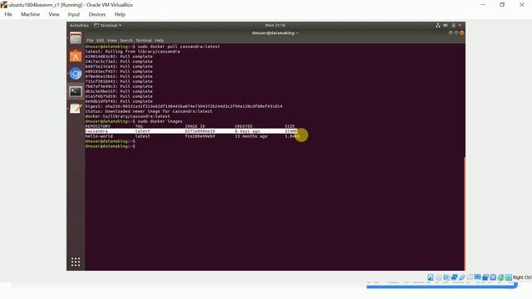Click the blue progress bar below the VM
This screenshot has height=299, width=532.
441,286
